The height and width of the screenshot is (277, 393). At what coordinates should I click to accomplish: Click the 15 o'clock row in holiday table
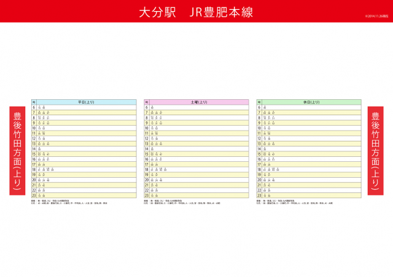coord(309,154)
